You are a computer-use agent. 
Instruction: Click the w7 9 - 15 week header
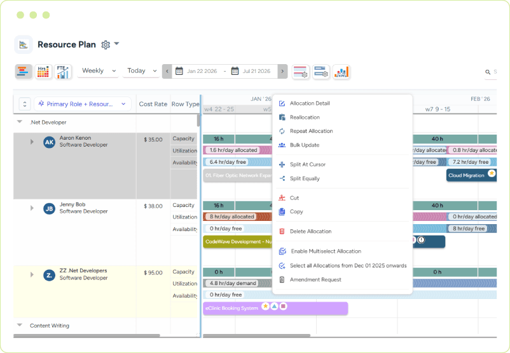click(438, 109)
